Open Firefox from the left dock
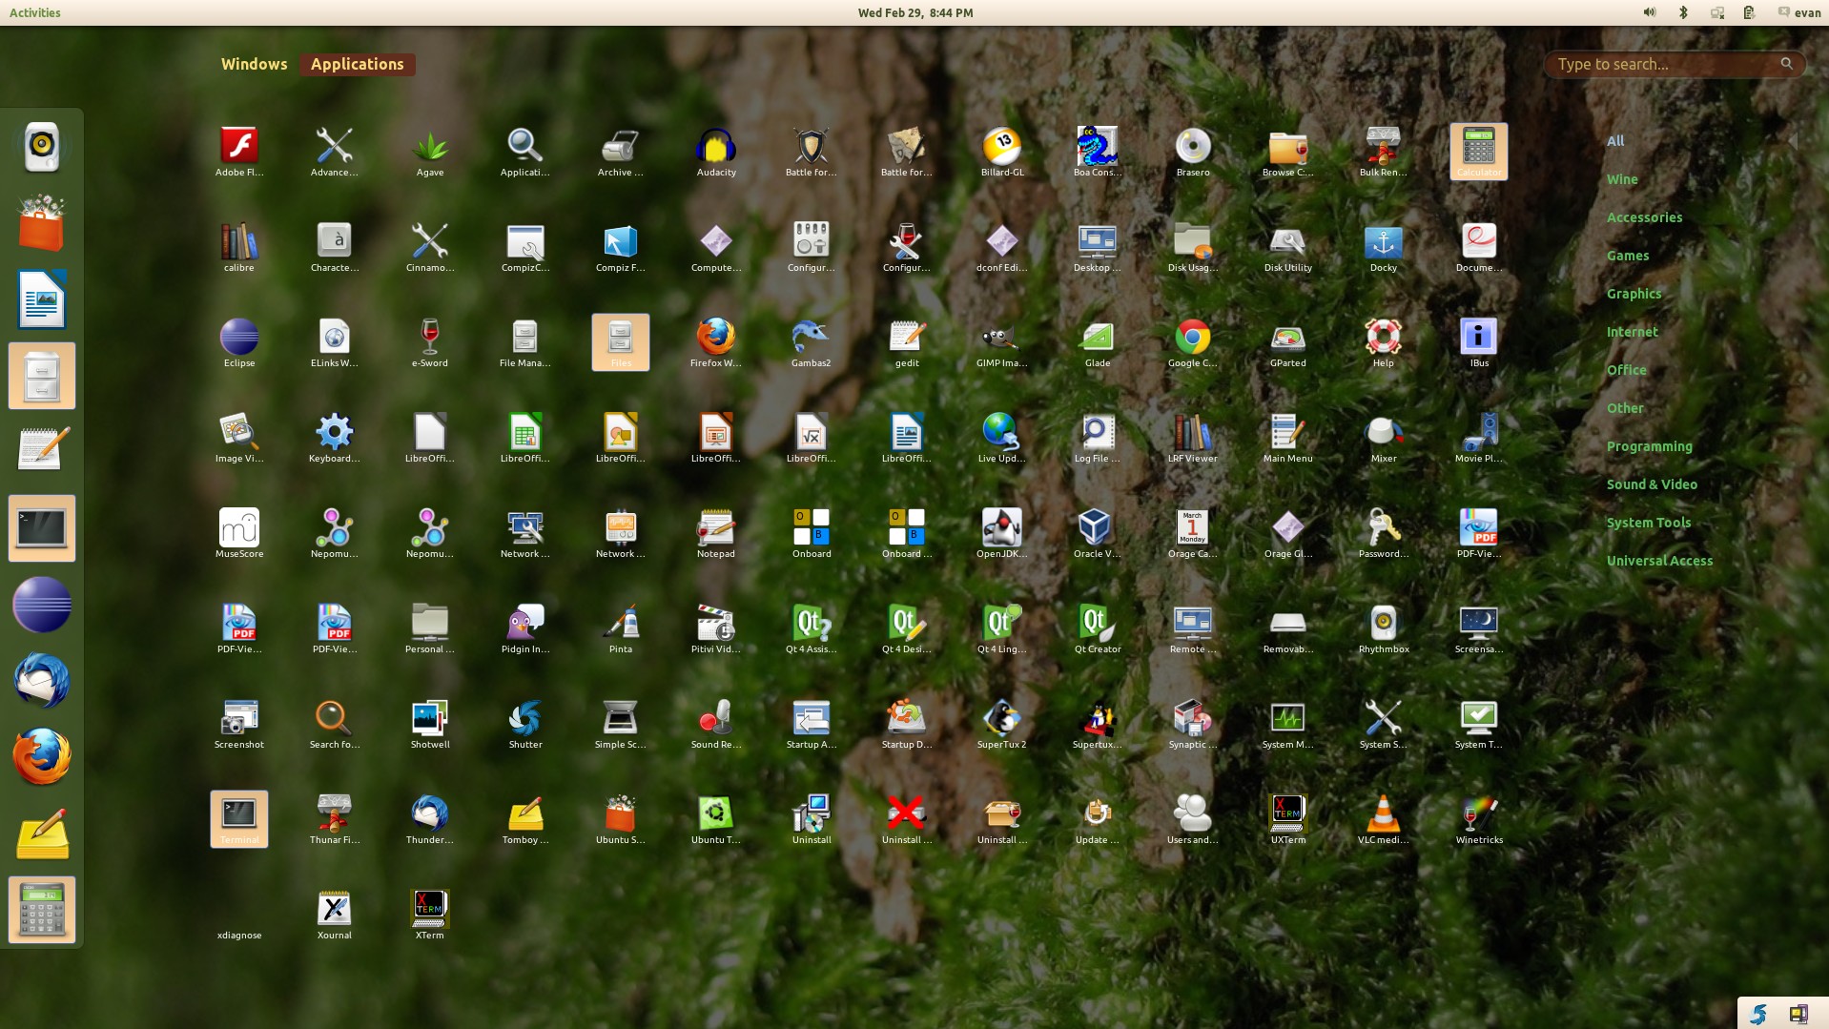 (x=42, y=757)
